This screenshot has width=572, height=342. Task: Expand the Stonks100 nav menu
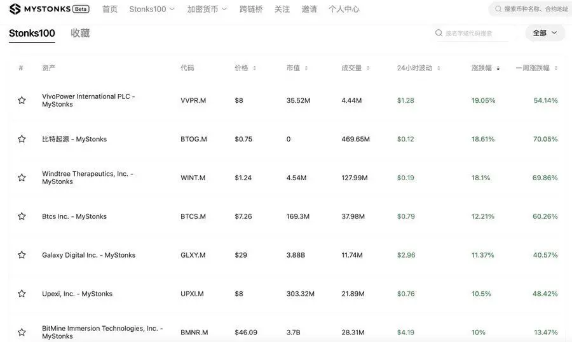152,9
